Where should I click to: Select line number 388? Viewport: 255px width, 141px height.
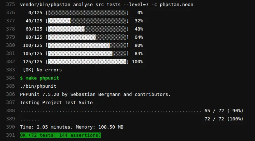(x=10, y=110)
